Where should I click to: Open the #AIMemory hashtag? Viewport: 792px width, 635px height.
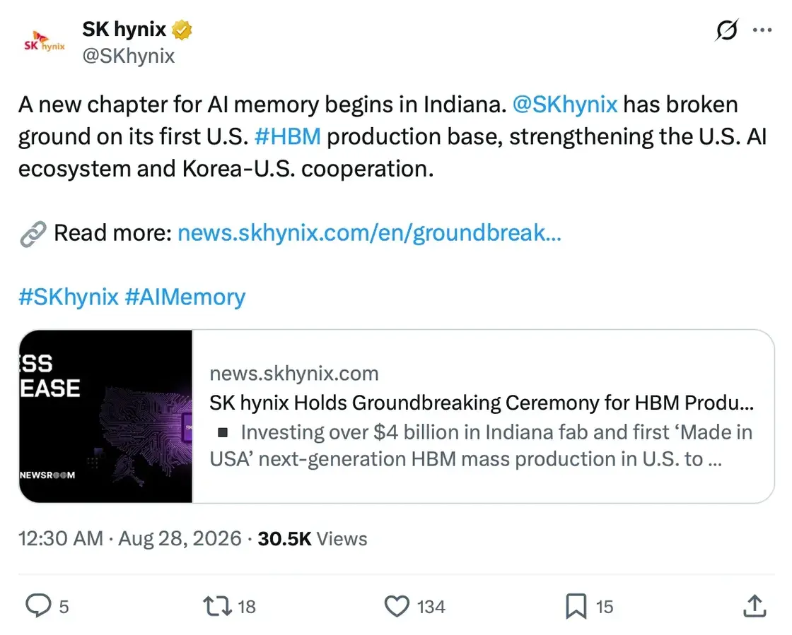tap(185, 297)
